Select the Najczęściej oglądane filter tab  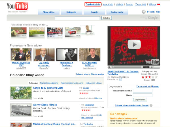49,83
